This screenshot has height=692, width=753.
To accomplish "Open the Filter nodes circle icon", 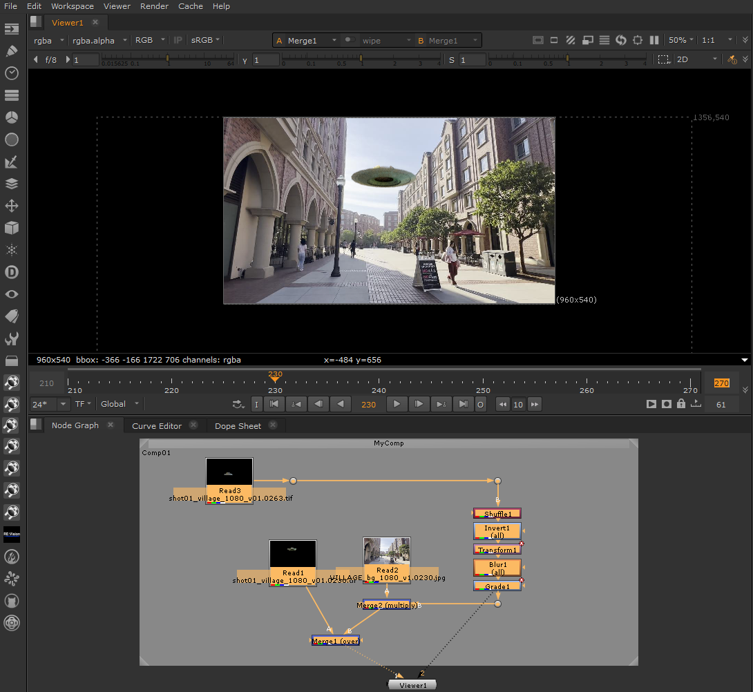I will tap(12, 140).
